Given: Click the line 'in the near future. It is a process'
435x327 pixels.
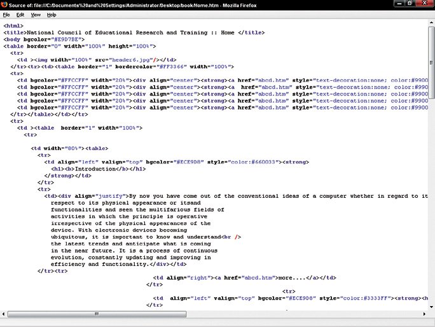Looking at the screenshot, I should pyautogui.click(x=134, y=251).
